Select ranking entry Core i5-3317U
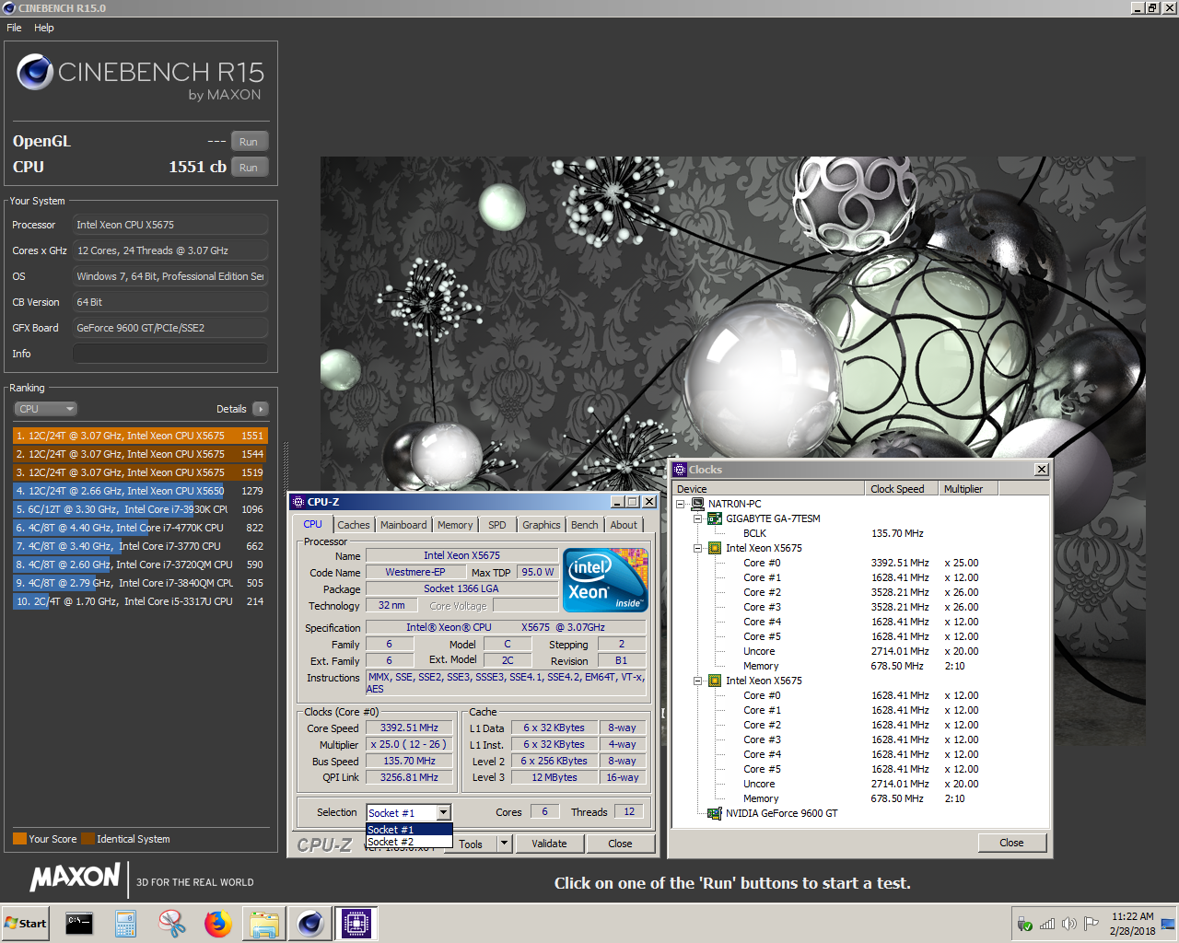Viewport: 1179px width, 943px height. point(140,601)
